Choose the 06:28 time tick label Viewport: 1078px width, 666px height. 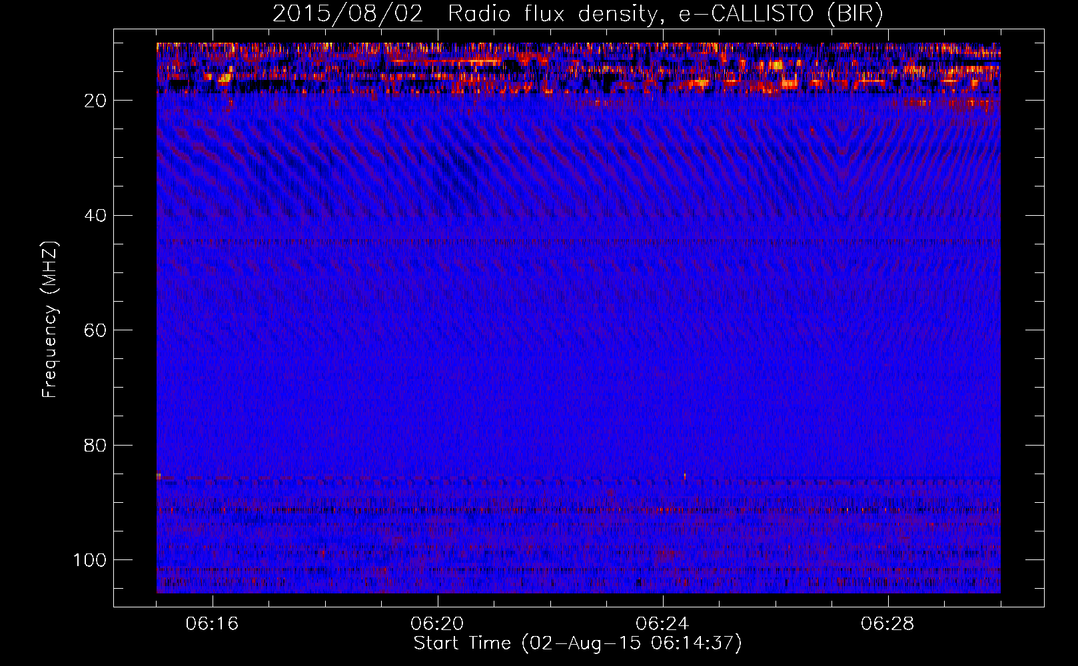click(x=887, y=624)
